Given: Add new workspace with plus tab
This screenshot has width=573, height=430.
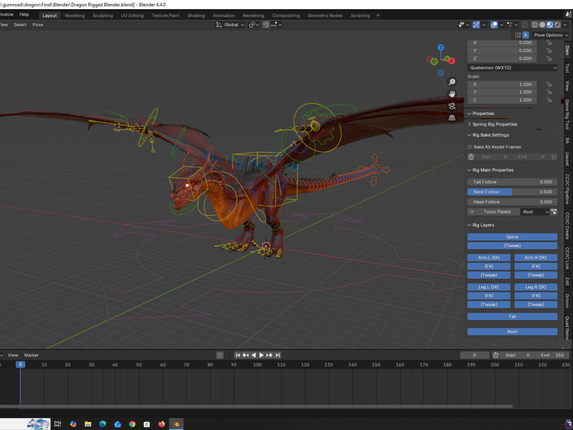Looking at the screenshot, I should 378,15.
